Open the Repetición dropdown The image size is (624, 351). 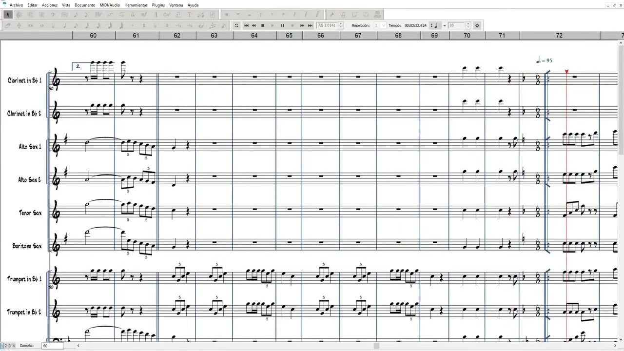pyautogui.click(x=380, y=25)
